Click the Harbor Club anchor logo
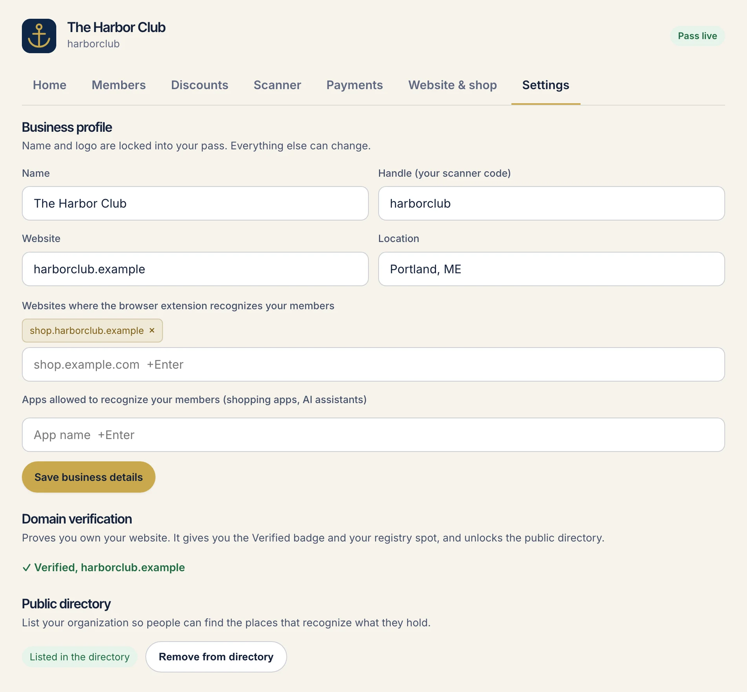This screenshot has width=747, height=692. click(39, 36)
